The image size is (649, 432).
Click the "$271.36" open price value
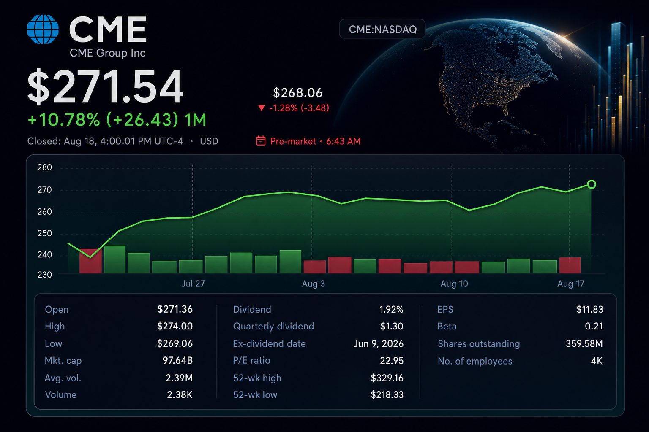[175, 309]
